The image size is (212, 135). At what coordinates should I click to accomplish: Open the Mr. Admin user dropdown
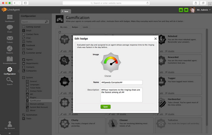coord(203,10)
